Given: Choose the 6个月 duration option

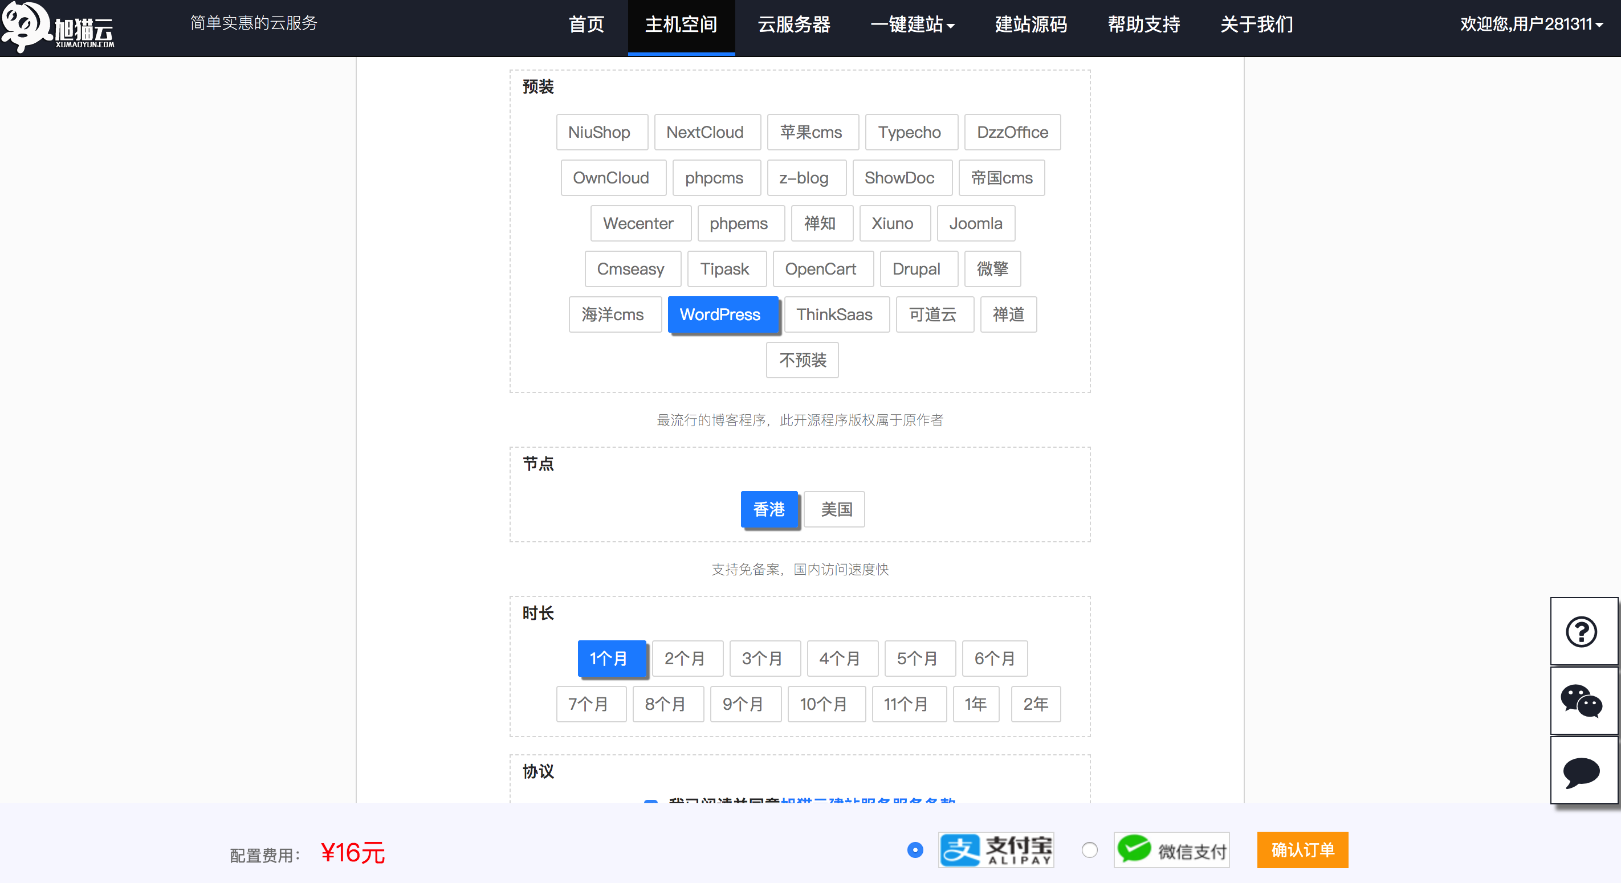Looking at the screenshot, I should [993, 659].
